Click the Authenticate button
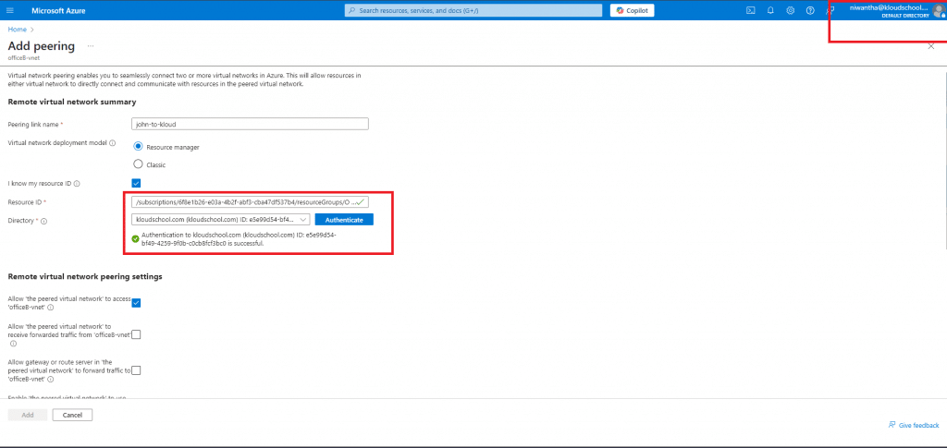The height and width of the screenshot is (448, 947). [343, 220]
